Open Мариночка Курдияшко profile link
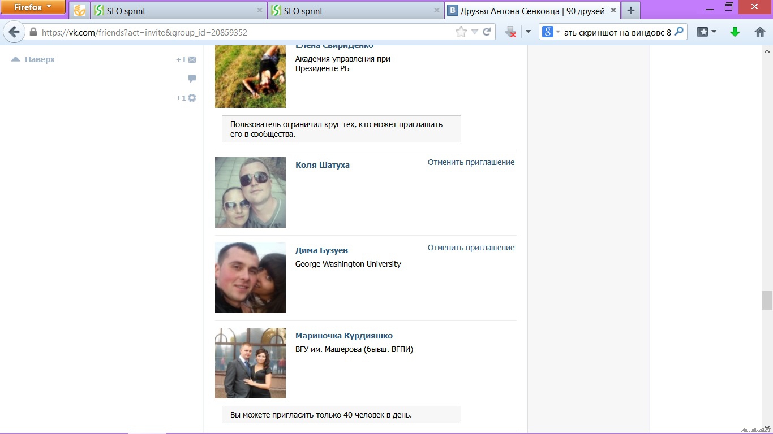 click(344, 336)
